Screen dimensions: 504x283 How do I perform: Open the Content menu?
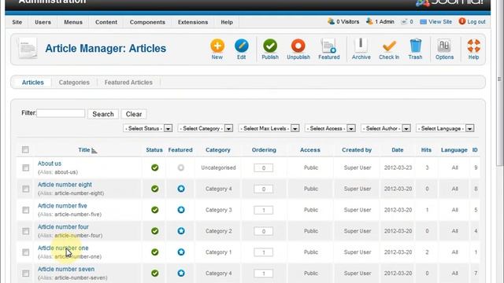(106, 22)
